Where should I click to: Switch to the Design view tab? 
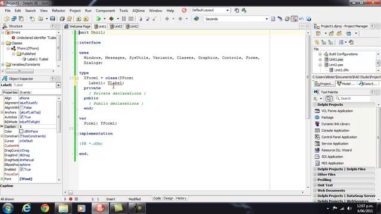pyautogui.click(x=168, y=198)
